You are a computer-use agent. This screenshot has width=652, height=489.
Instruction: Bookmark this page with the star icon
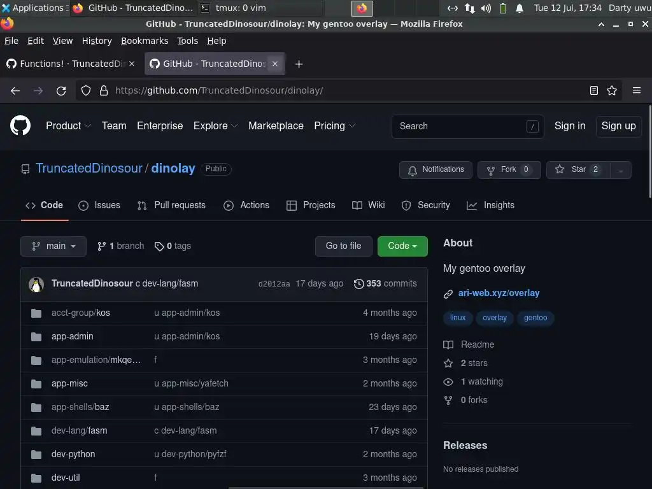(x=612, y=90)
